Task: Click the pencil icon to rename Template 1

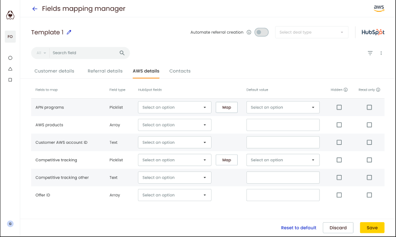Action: (x=69, y=32)
